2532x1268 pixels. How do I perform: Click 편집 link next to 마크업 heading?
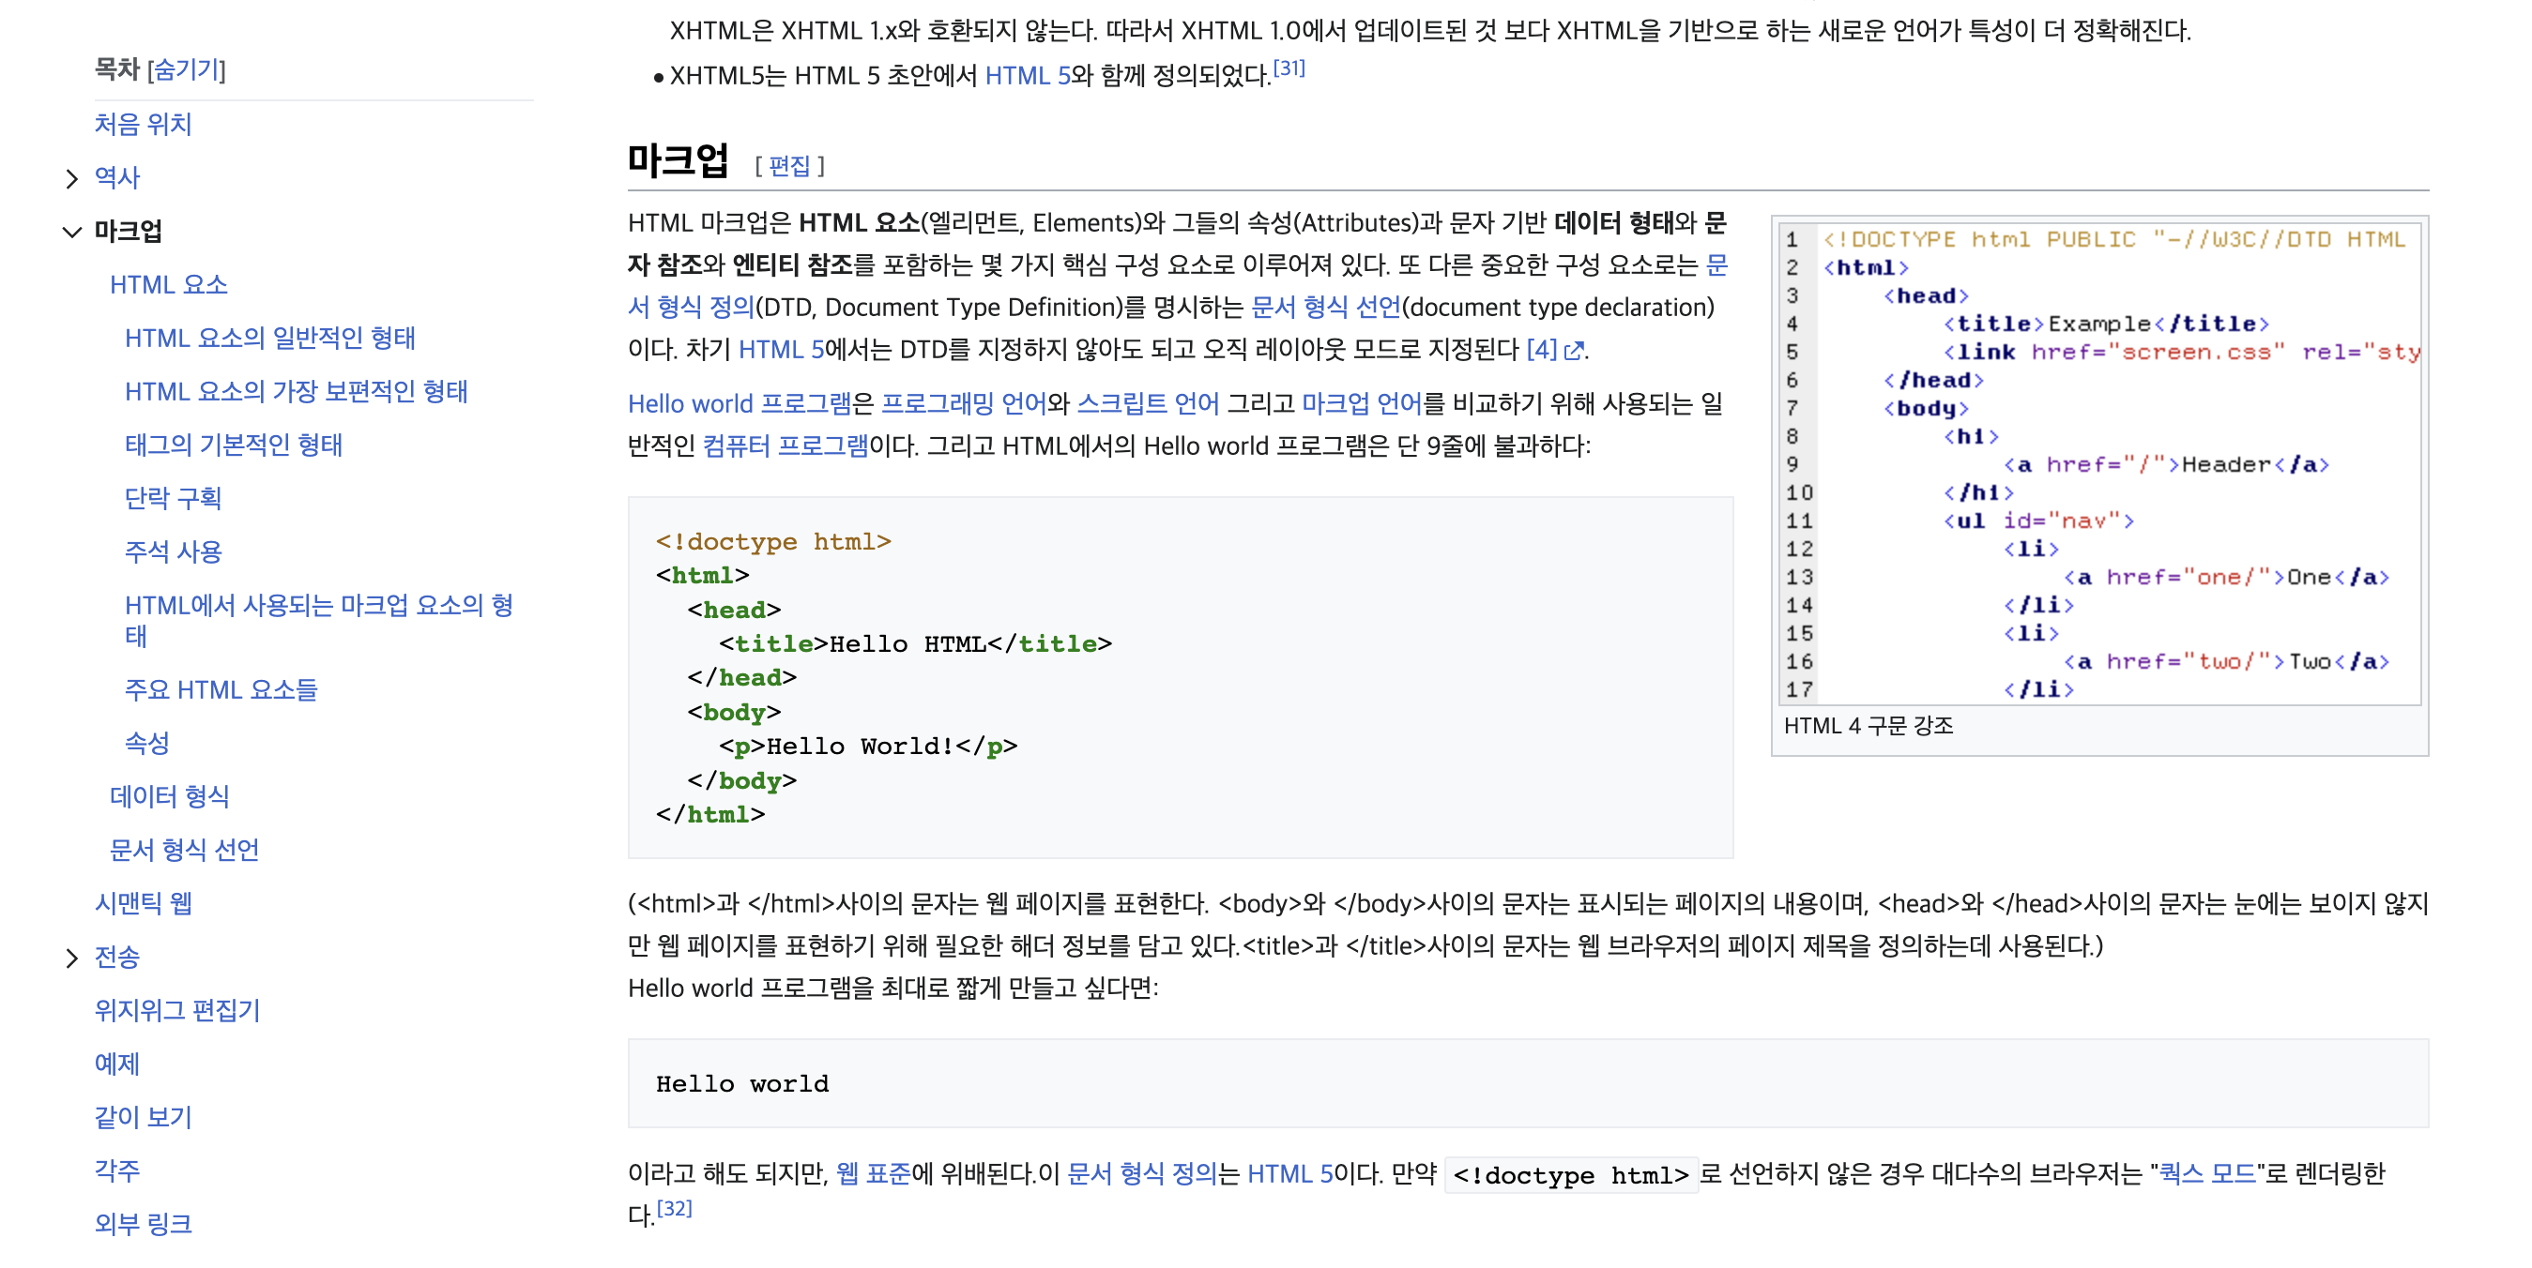click(x=789, y=165)
